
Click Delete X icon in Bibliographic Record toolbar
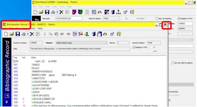coord(32,34)
